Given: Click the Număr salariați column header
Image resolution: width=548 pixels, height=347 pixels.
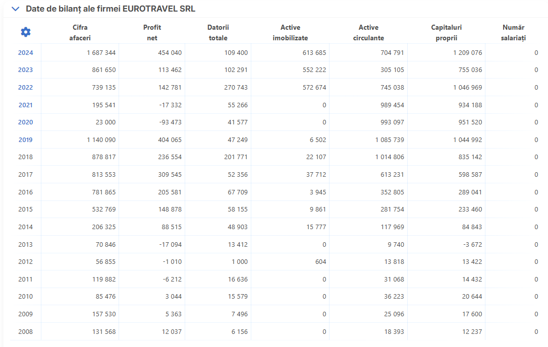Looking at the screenshot, I should 513,32.
